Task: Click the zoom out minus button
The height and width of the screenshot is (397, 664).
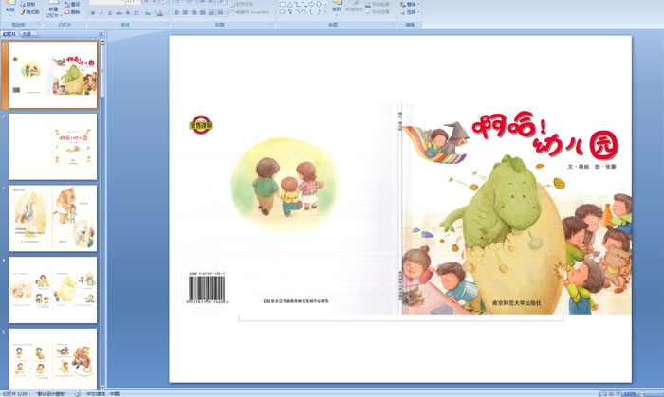Action: (642, 394)
